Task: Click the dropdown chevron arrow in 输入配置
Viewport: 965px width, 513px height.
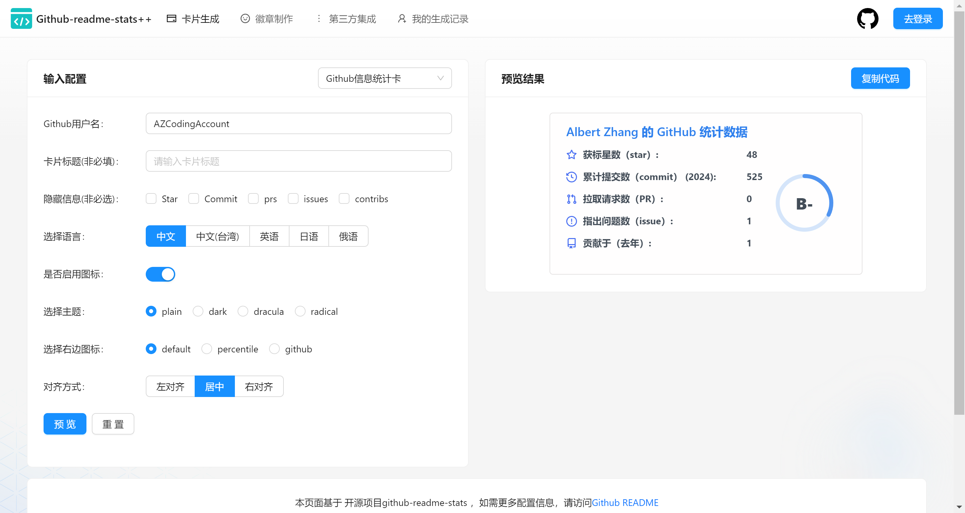Action: [441, 78]
